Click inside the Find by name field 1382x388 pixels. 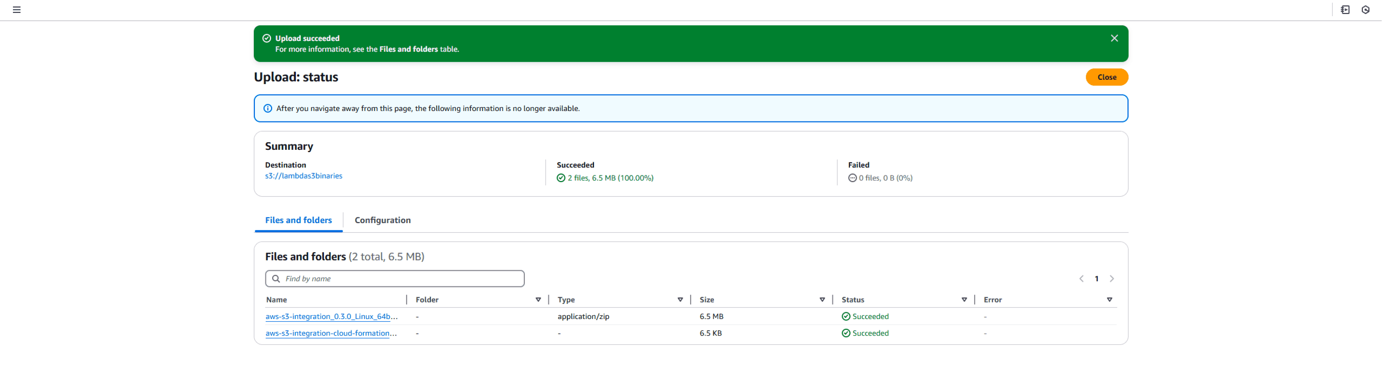point(395,278)
